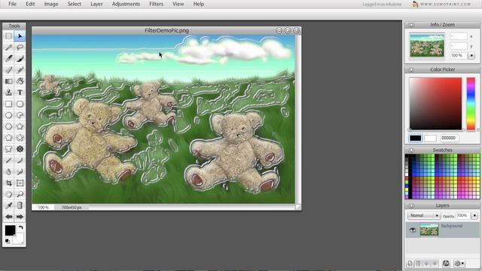
Task: Select the Transform tool
Action: (x=20, y=183)
